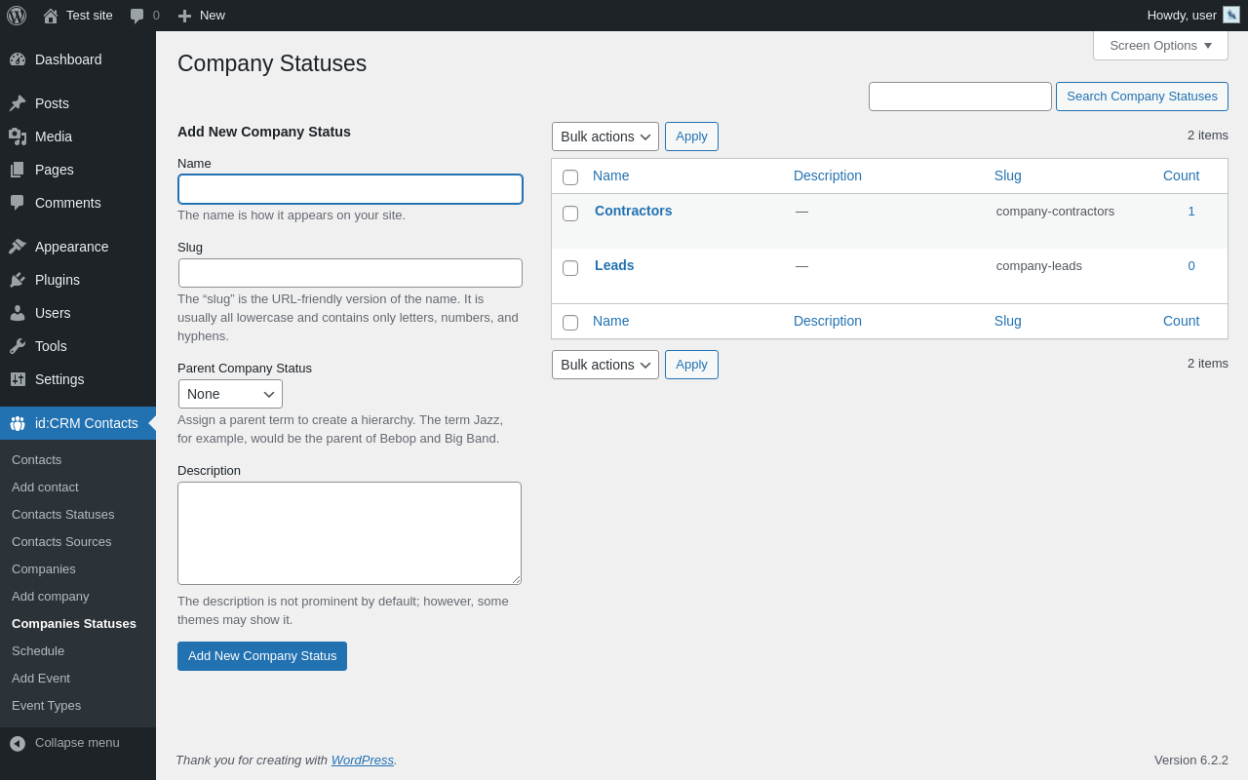Click the Media sidebar icon
1248x780 pixels.
coord(18,136)
